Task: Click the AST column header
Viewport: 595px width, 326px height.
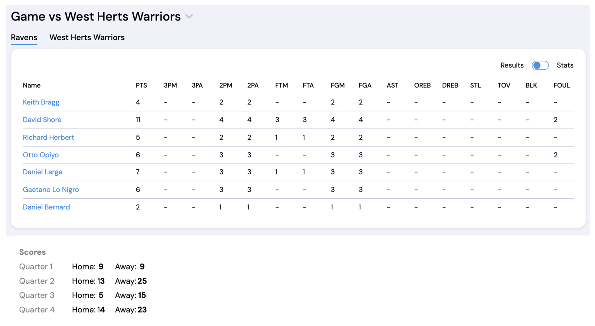Action: coord(392,85)
